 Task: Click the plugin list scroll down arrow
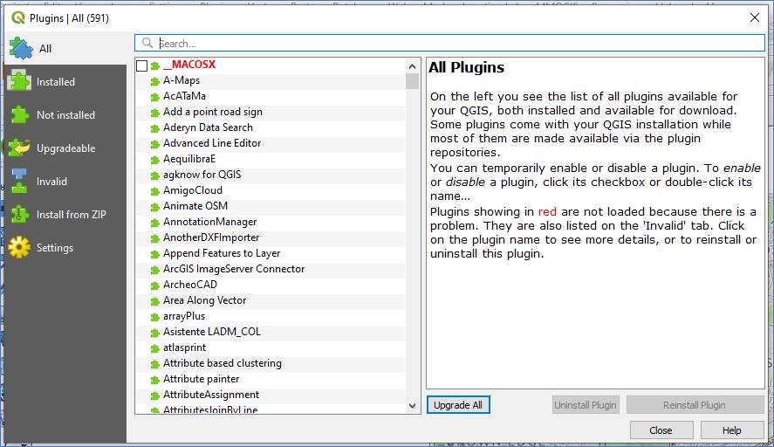[x=412, y=406]
